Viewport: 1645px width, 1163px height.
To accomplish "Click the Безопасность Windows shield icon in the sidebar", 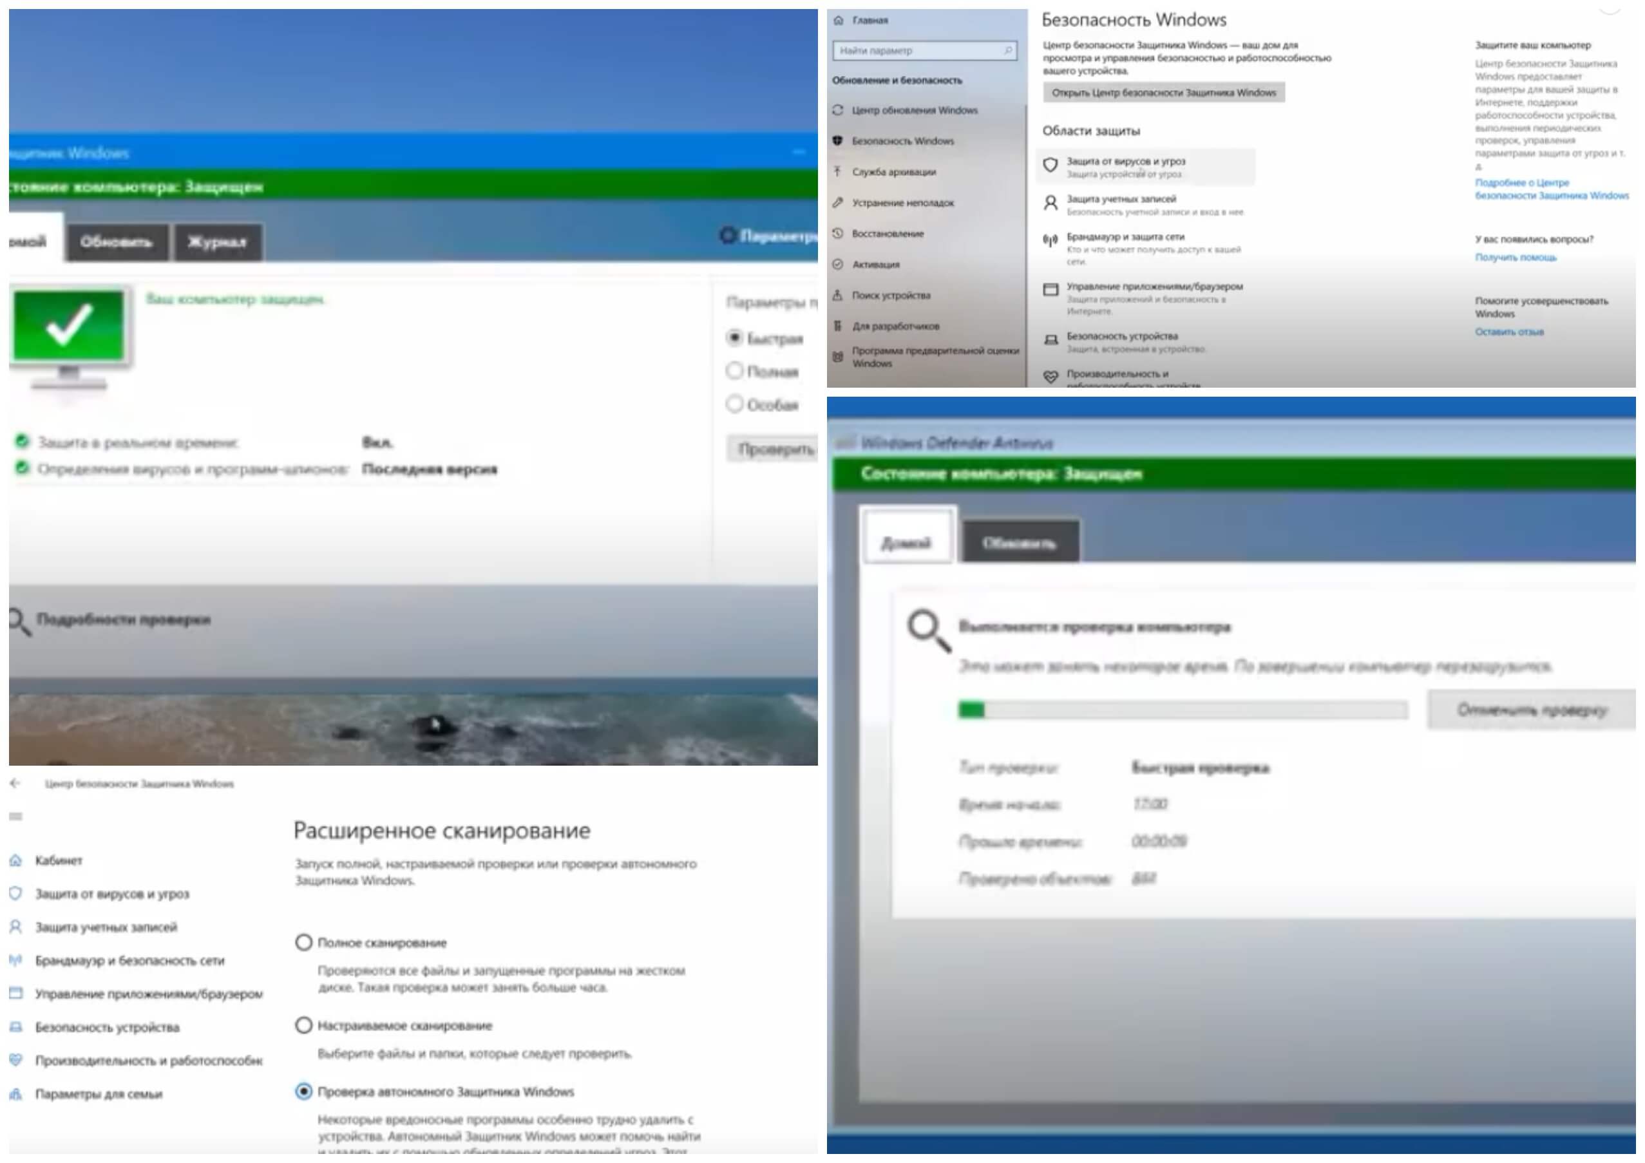I will pos(837,141).
